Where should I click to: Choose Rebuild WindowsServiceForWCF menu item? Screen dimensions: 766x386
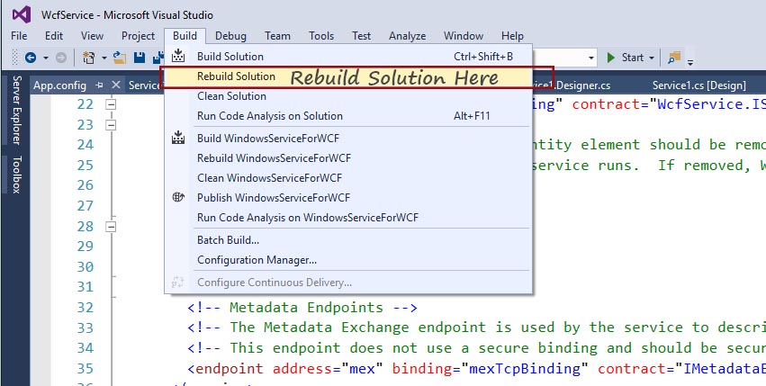(347, 158)
